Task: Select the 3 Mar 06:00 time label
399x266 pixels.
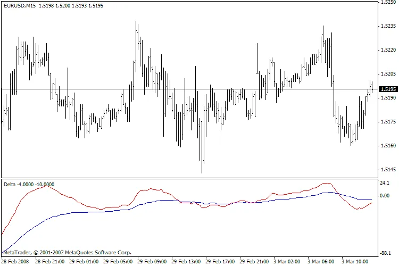Action: coord(322,262)
